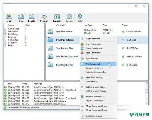Image resolution: width=152 pixels, height=120 pixels.
Task: Click the View Sync History chart icon
Action: 82,78
